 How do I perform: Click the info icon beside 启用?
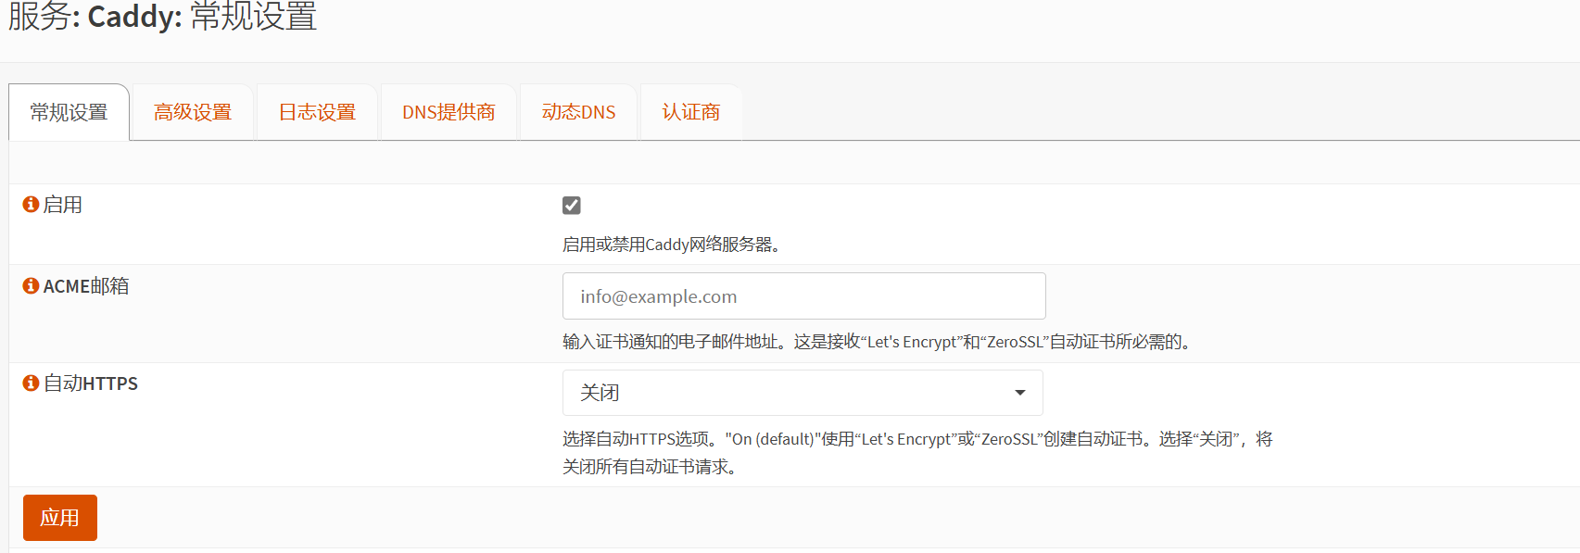pyautogui.click(x=31, y=204)
